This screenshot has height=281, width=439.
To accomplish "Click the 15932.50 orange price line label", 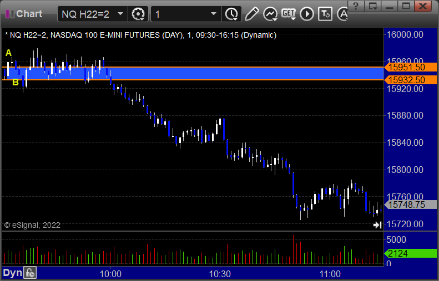I will click(x=411, y=80).
